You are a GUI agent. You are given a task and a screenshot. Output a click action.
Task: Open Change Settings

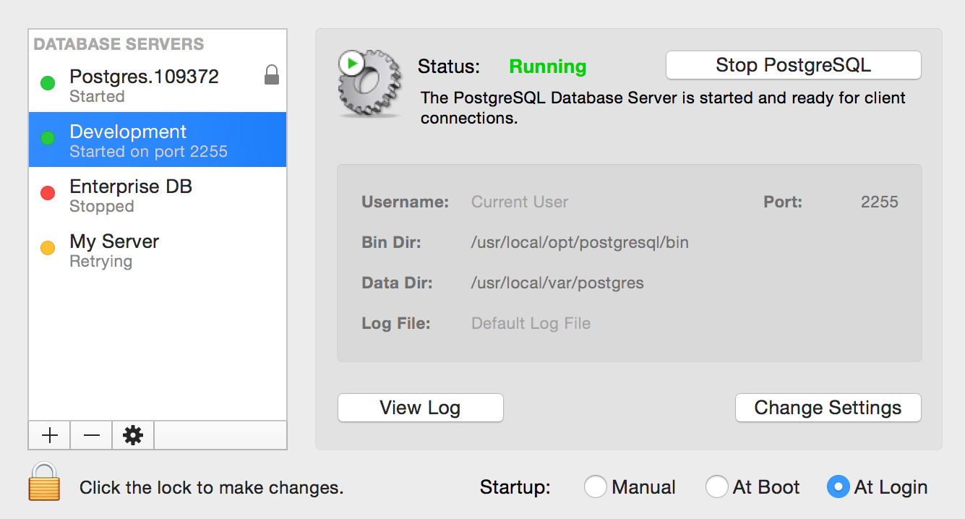click(828, 408)
